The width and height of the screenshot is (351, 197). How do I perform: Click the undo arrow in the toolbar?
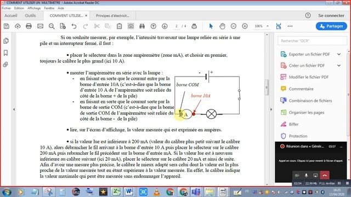pos(74,26)
